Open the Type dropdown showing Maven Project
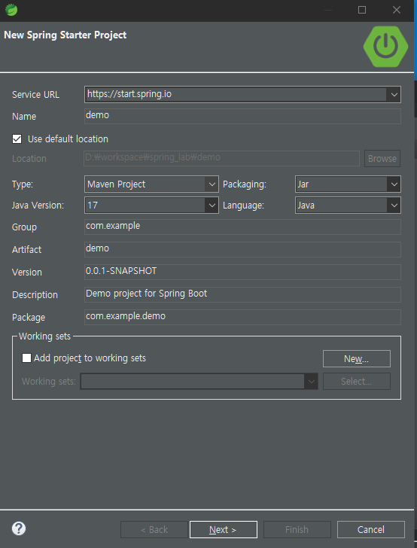This screenshot has width=417, height=548. (151, 184)
